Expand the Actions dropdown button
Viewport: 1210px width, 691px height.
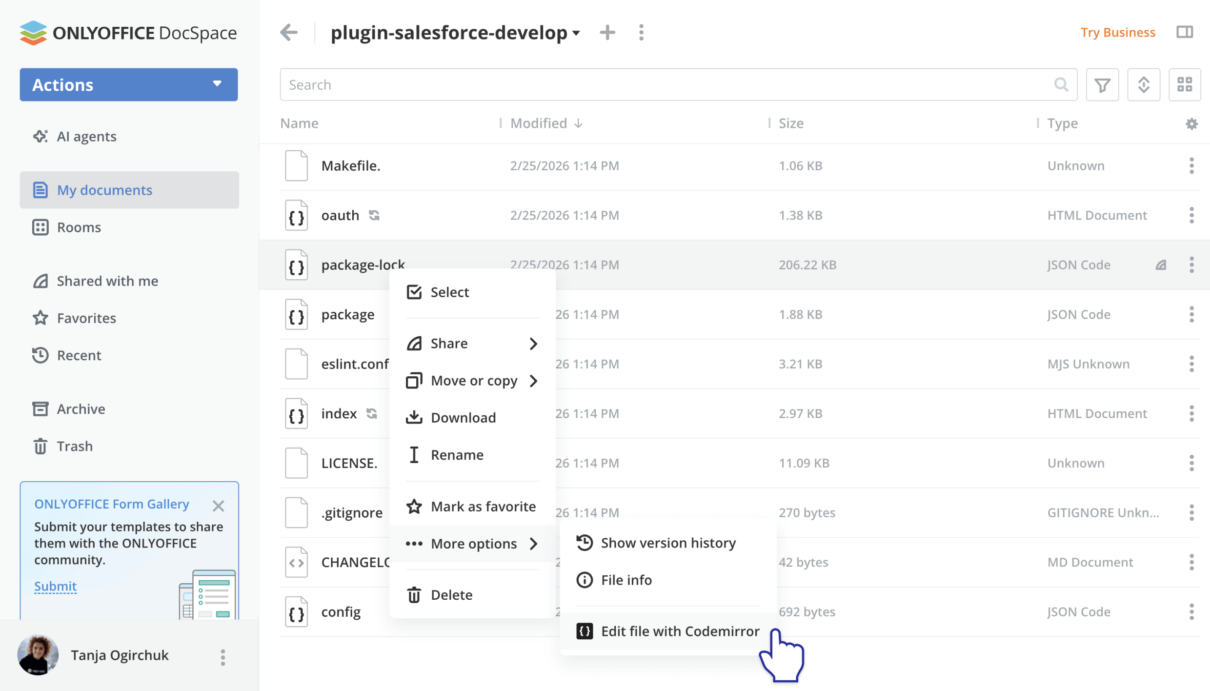click(x=129, y=85)
